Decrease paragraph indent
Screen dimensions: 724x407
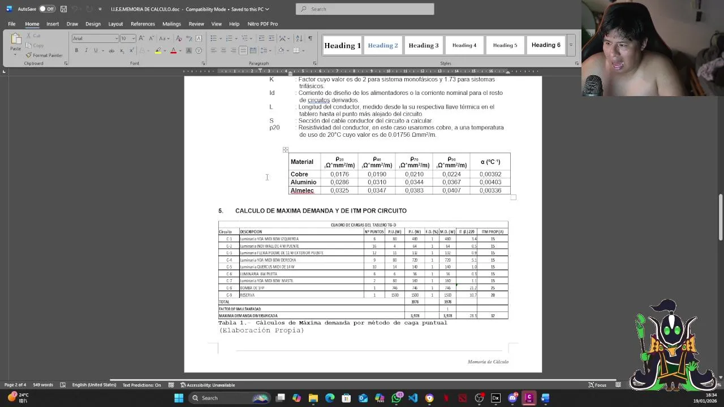tap(261, 38)
